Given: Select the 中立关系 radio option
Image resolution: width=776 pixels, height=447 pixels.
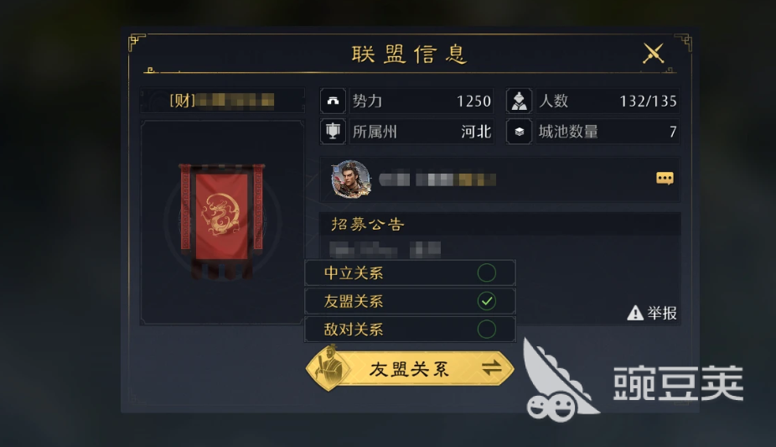Looking at the screenshot, I should [x=410, y=273].
